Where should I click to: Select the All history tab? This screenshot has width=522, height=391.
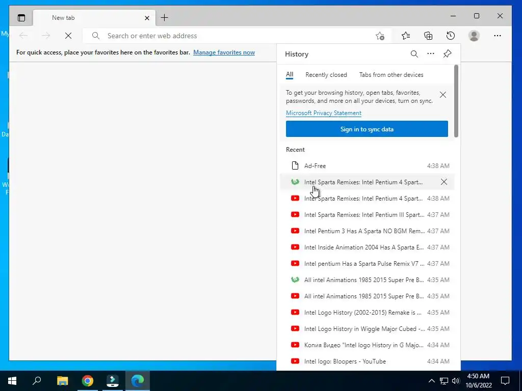click(x=290, y=74)
